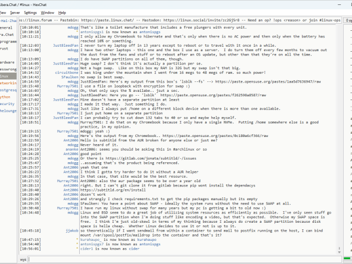The height and width of the screenshot is (264, 352).
Task: Open the Settings menu
Action: click(31, 12)
